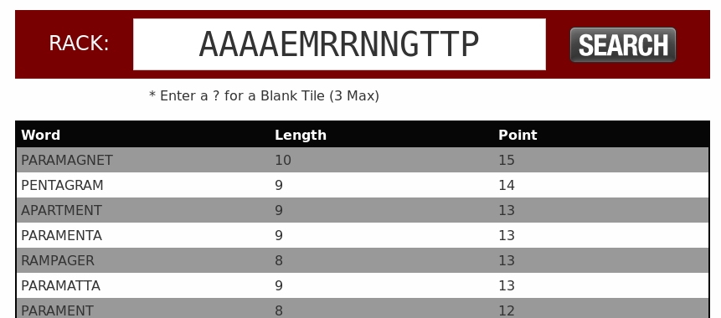The width and height of the screenshot is (721, 318).
Task: Sort by the Point column header
Action: coord(518,135)
